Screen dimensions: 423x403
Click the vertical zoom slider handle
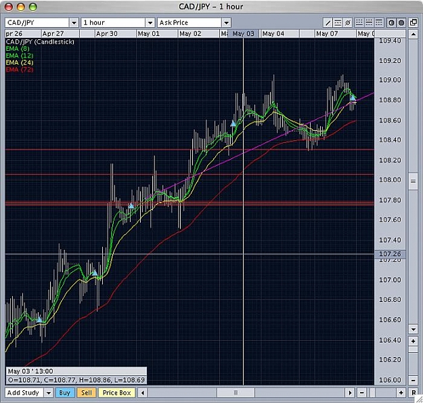tap(413, 349)
